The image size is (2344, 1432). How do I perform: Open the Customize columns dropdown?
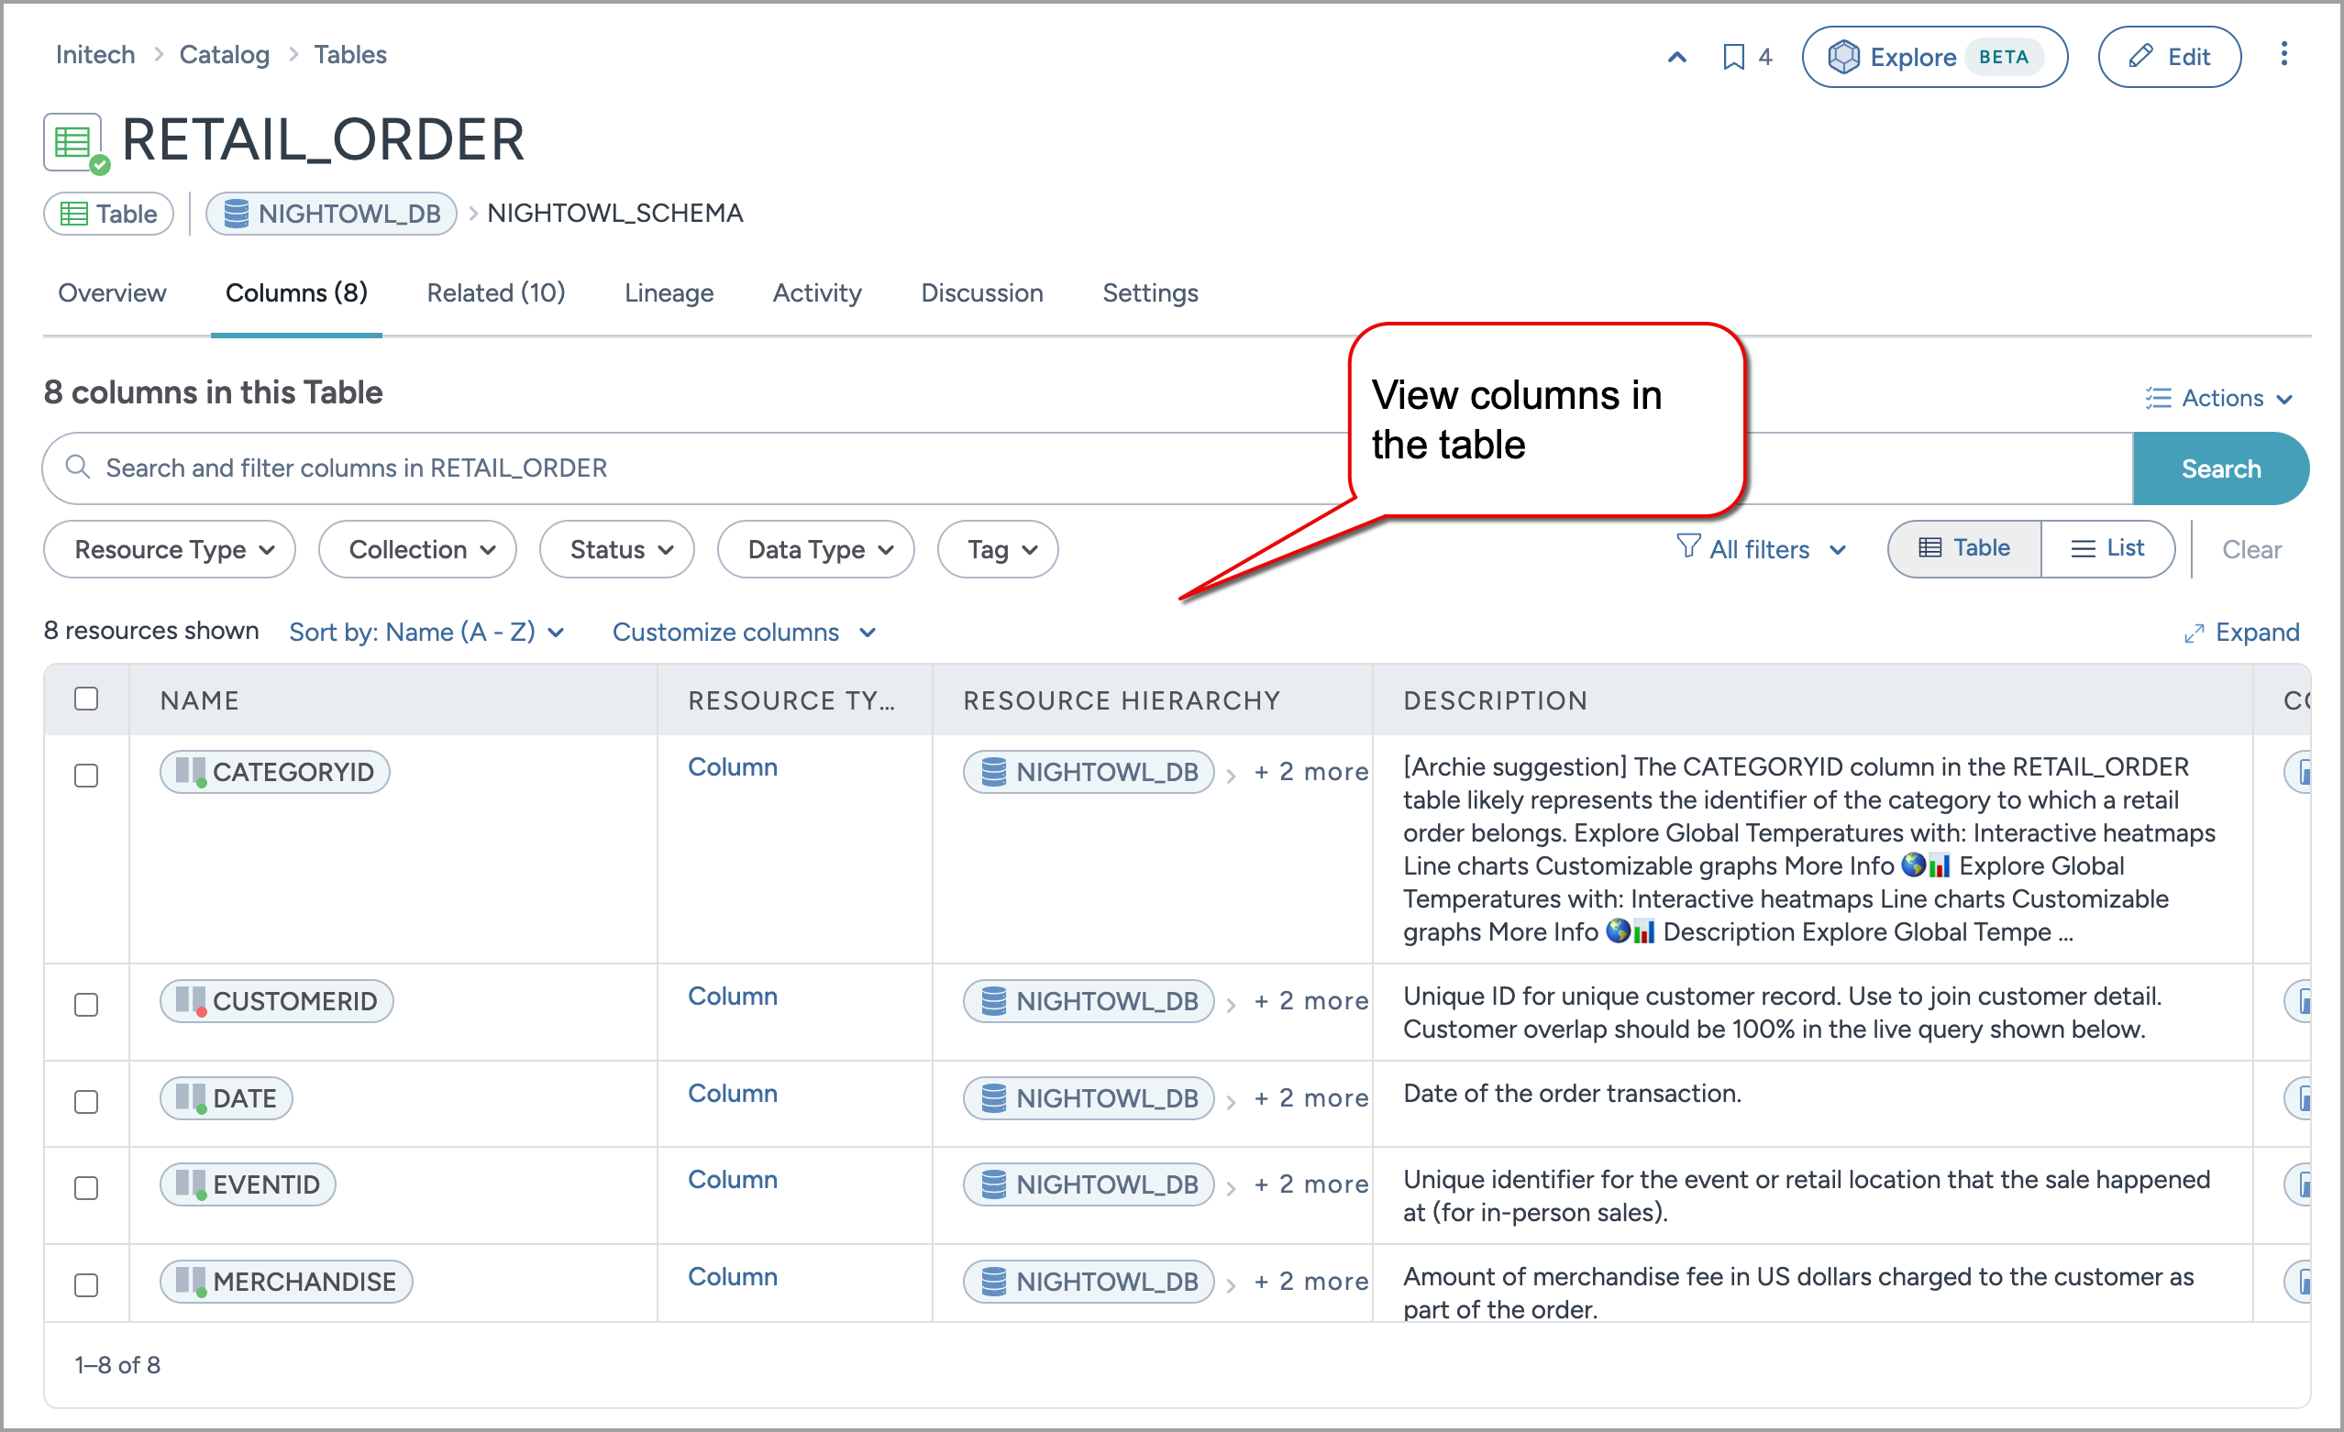click(x=743, y=633)
